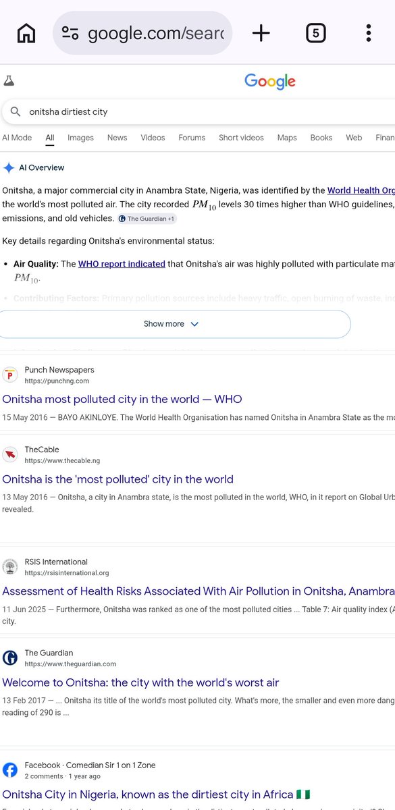Open The Guardian +1 source chip

tap(147, 219)
